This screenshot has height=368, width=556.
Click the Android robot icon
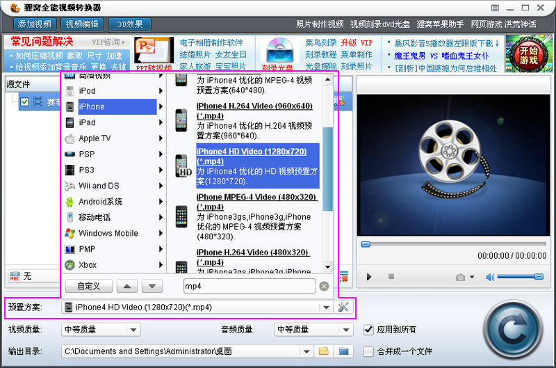click(70, 202)
